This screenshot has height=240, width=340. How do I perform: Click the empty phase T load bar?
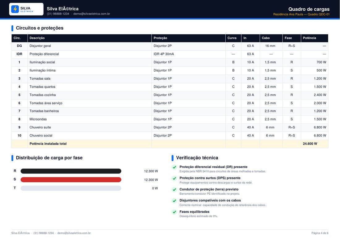[71, 188]
